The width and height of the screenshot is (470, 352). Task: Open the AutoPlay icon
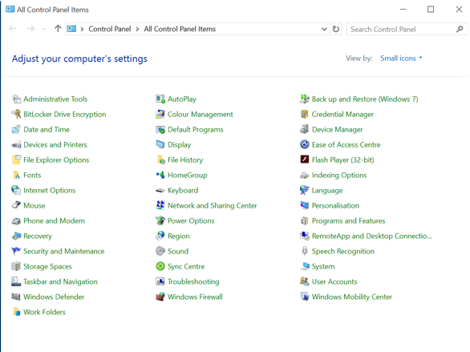[x=160, y=99]
